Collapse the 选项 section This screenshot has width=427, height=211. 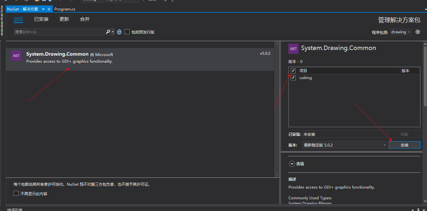pos(292,164)
